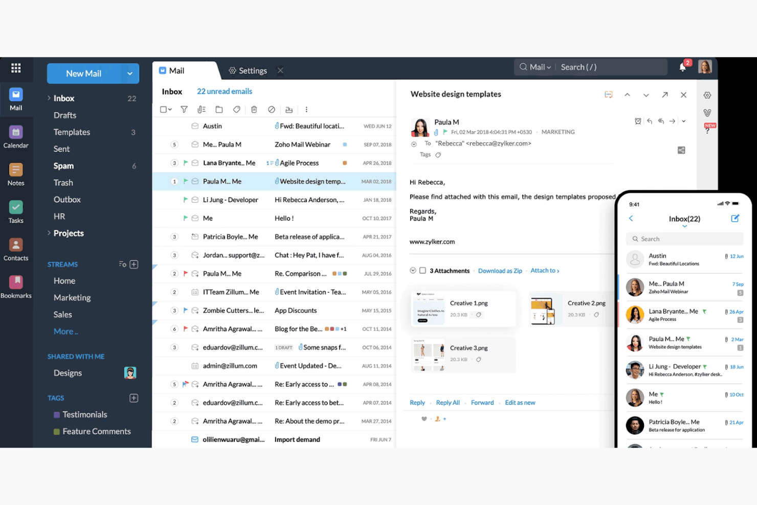Open the Bookmarks app in sidebar
757x505 pixels.
click(16, 287)
